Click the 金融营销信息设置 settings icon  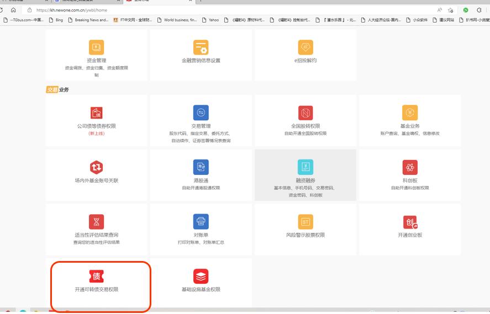click(201, 47)
